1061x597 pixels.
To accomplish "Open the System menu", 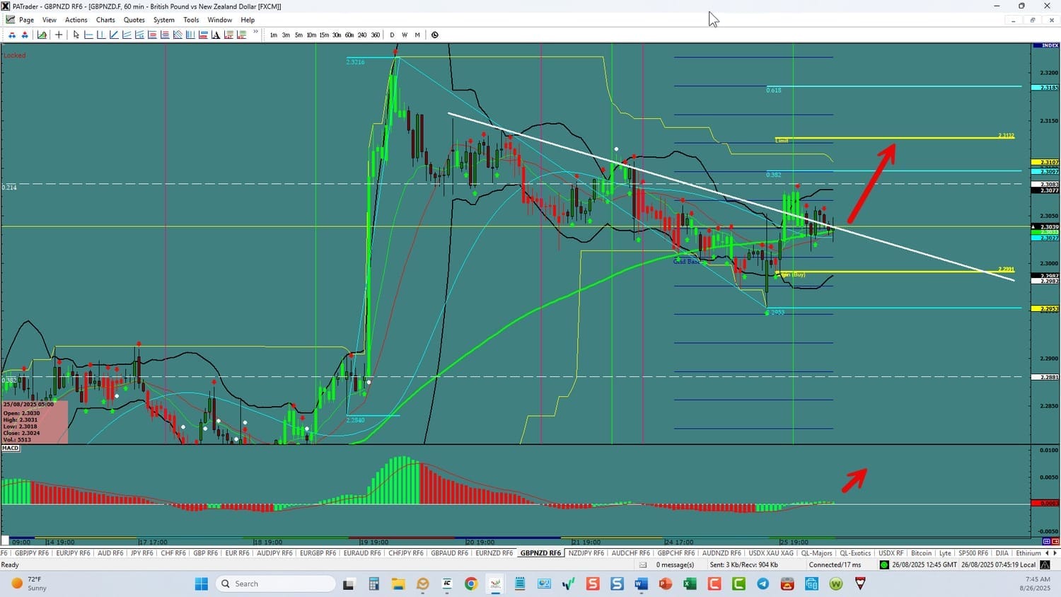I will [164, 20].
